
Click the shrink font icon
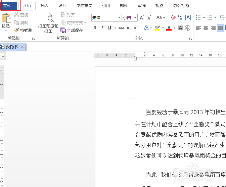pyautogui.click(x=149, y=17)
